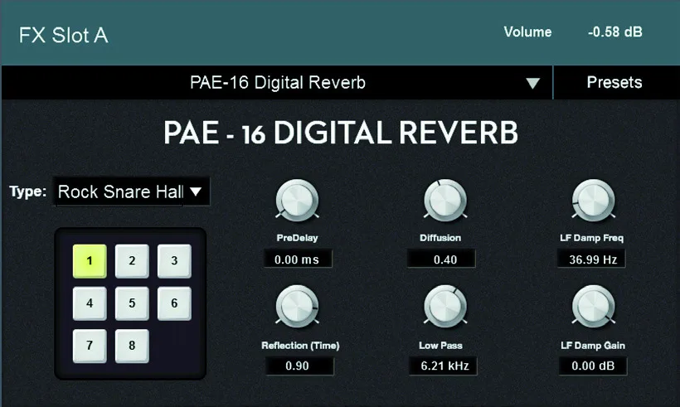Click the arrow beside Rock Snare Hall
This screenshot has width=680, height=407.
196,191
